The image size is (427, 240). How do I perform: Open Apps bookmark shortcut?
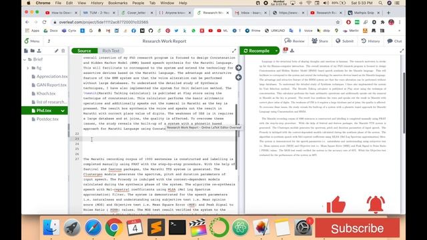click(x=33, y=31)
